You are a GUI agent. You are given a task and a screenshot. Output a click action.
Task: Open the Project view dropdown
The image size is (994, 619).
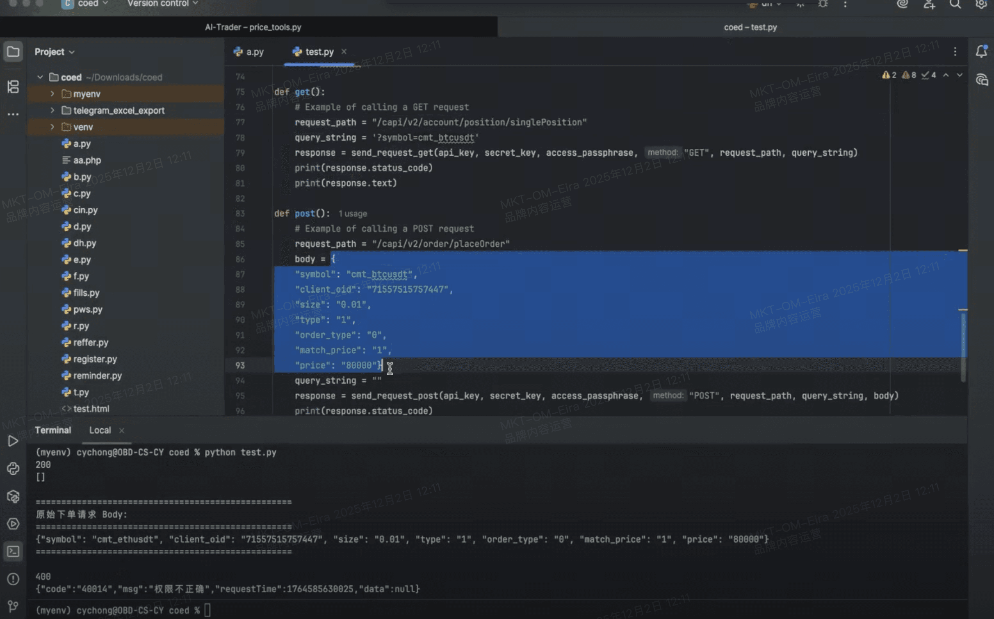pyautogui.click(x=72, y=52)
